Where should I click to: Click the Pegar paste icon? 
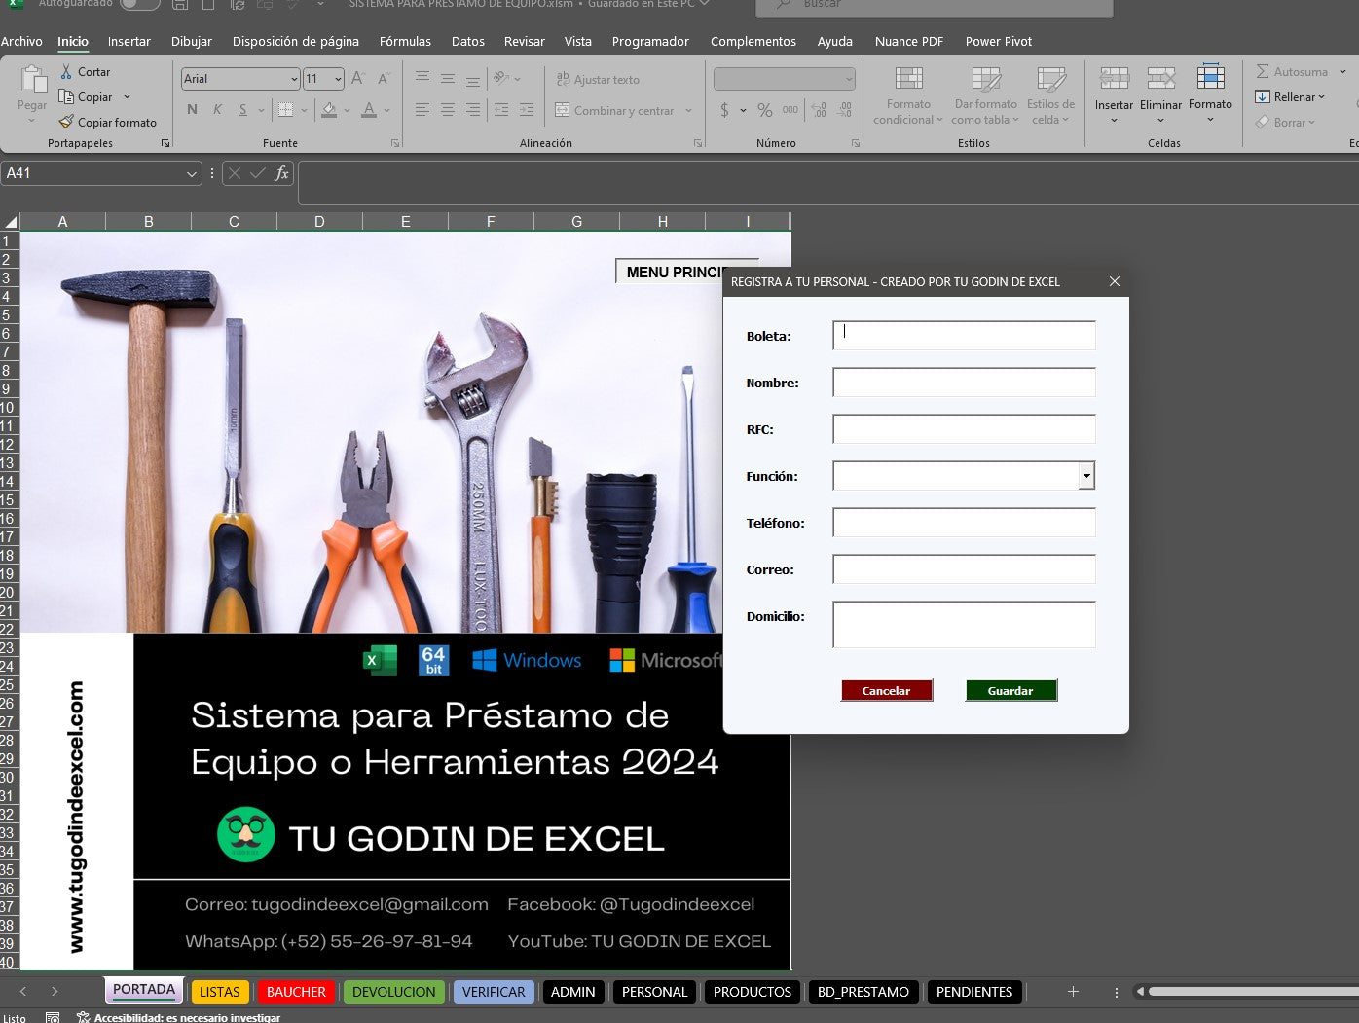(32, 79)
